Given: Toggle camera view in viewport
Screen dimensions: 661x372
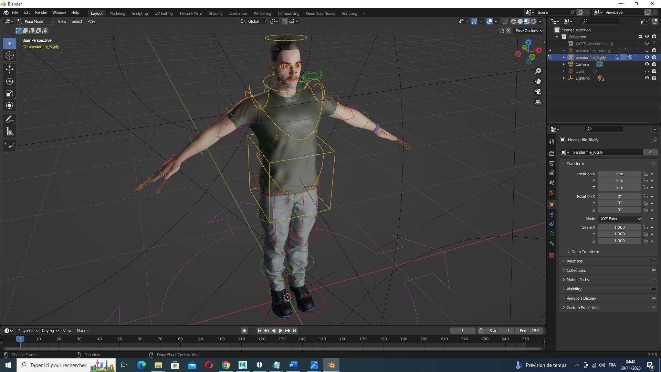Looking at the screenshot, I should 538,92.
